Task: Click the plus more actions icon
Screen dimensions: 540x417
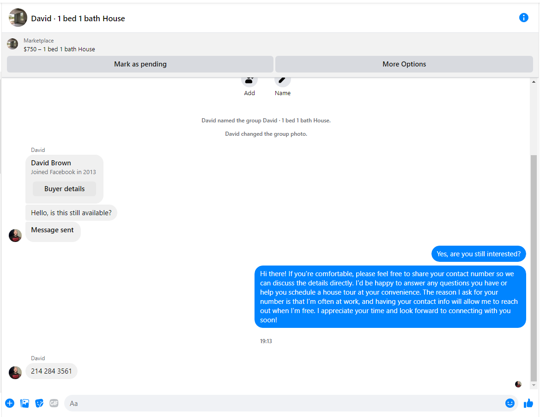Action: [x=10, y=403]
